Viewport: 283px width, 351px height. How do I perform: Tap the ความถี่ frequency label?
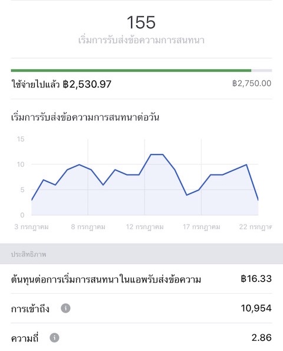pos(25,338)
